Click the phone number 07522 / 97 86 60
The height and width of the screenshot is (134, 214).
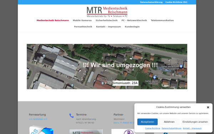[x=85, y=123]
